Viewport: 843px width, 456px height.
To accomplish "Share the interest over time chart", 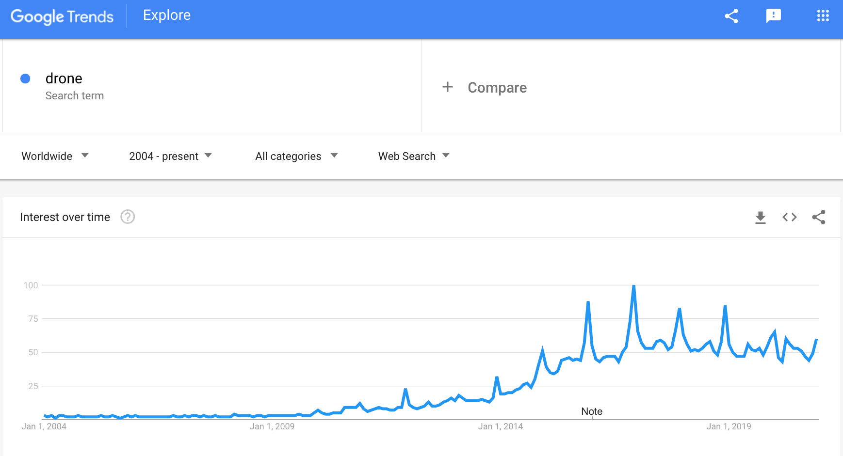I will coord(819,217).
